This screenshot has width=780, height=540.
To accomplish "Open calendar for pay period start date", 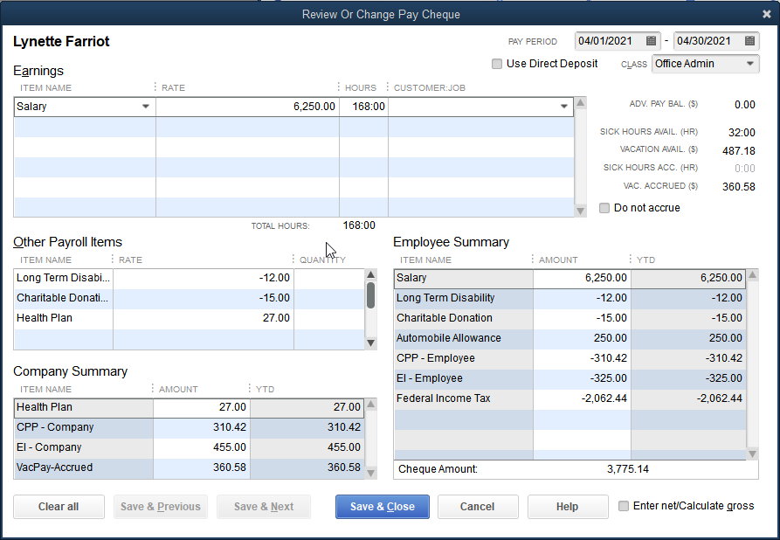I will [x=651, y=41].
